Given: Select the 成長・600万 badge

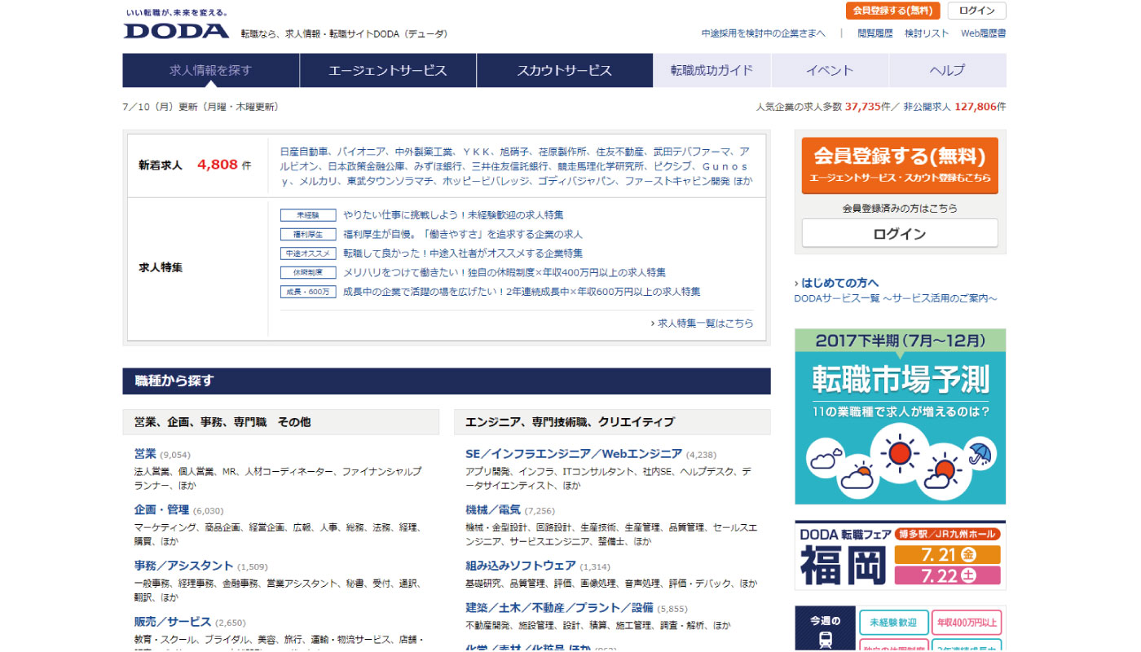Looking at the screenshot, I should [x=308, y=291].
